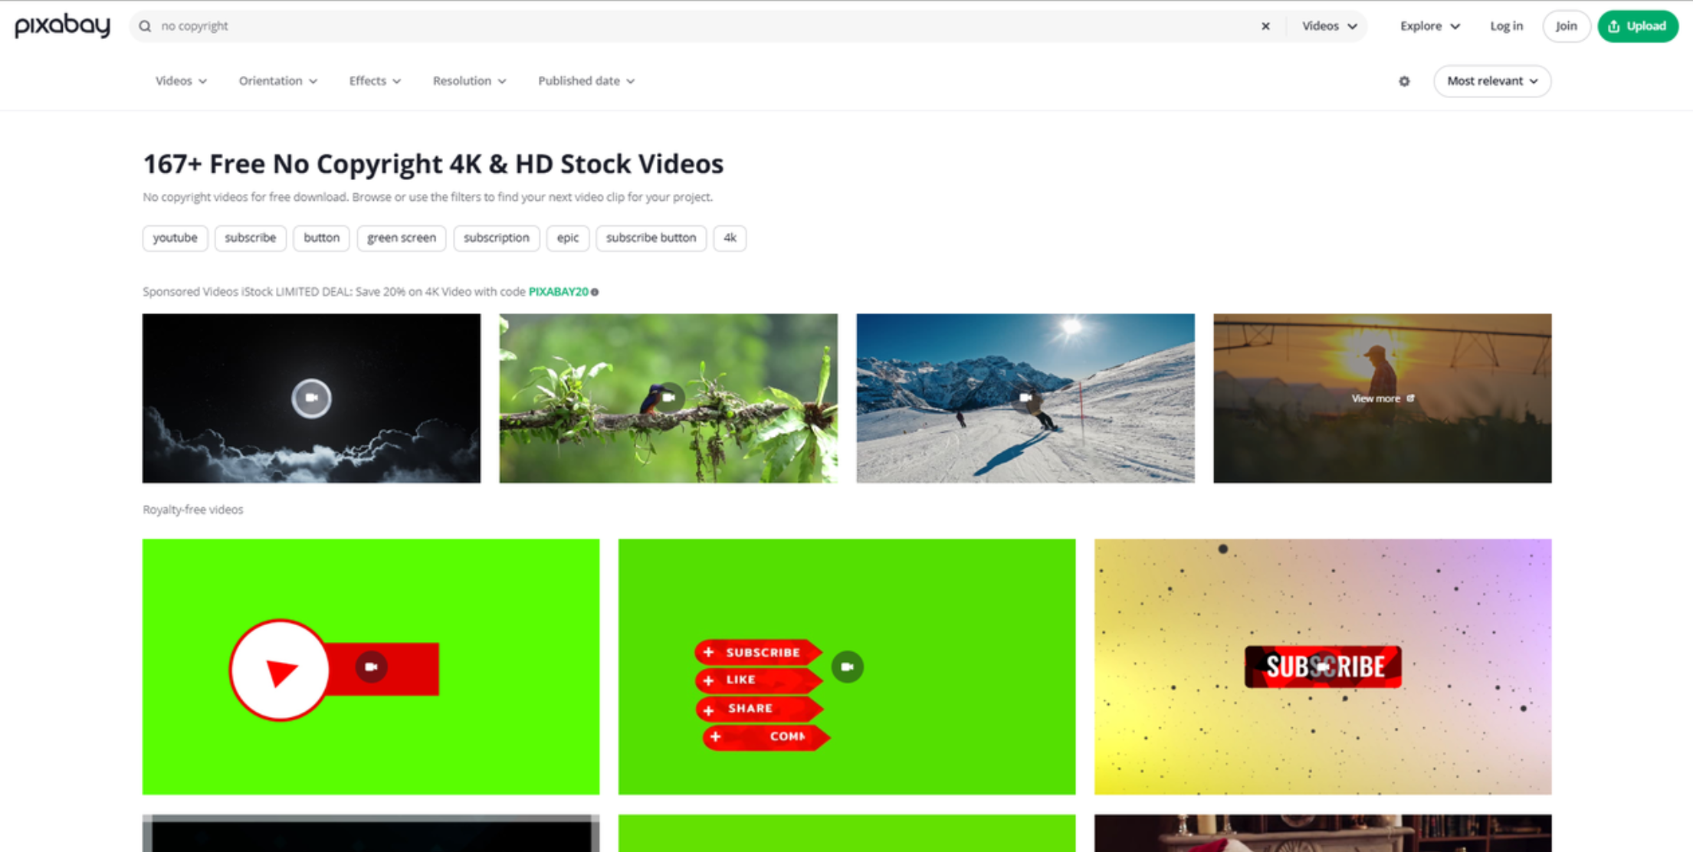Open the Explore menu

pos(1429,25)
